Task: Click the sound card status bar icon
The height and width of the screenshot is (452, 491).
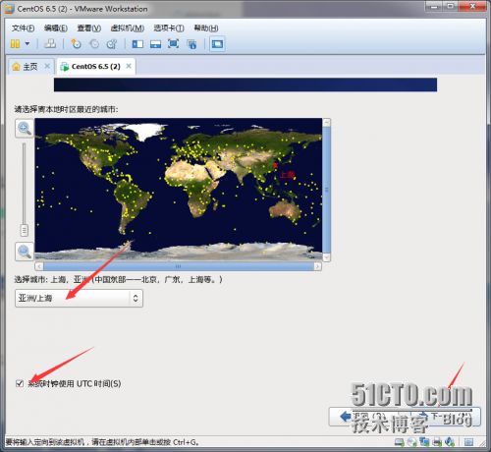Action: (450, 442)
